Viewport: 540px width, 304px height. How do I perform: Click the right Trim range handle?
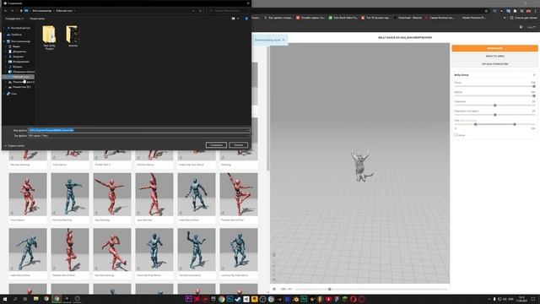(x=515, y=124)
